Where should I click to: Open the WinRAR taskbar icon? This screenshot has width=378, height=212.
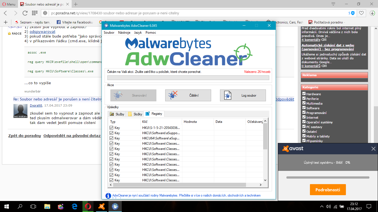point(61,206)
